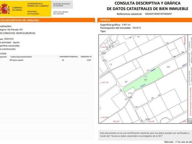Click the '100,00 %' participation value
192x144 pixels.
137,28
